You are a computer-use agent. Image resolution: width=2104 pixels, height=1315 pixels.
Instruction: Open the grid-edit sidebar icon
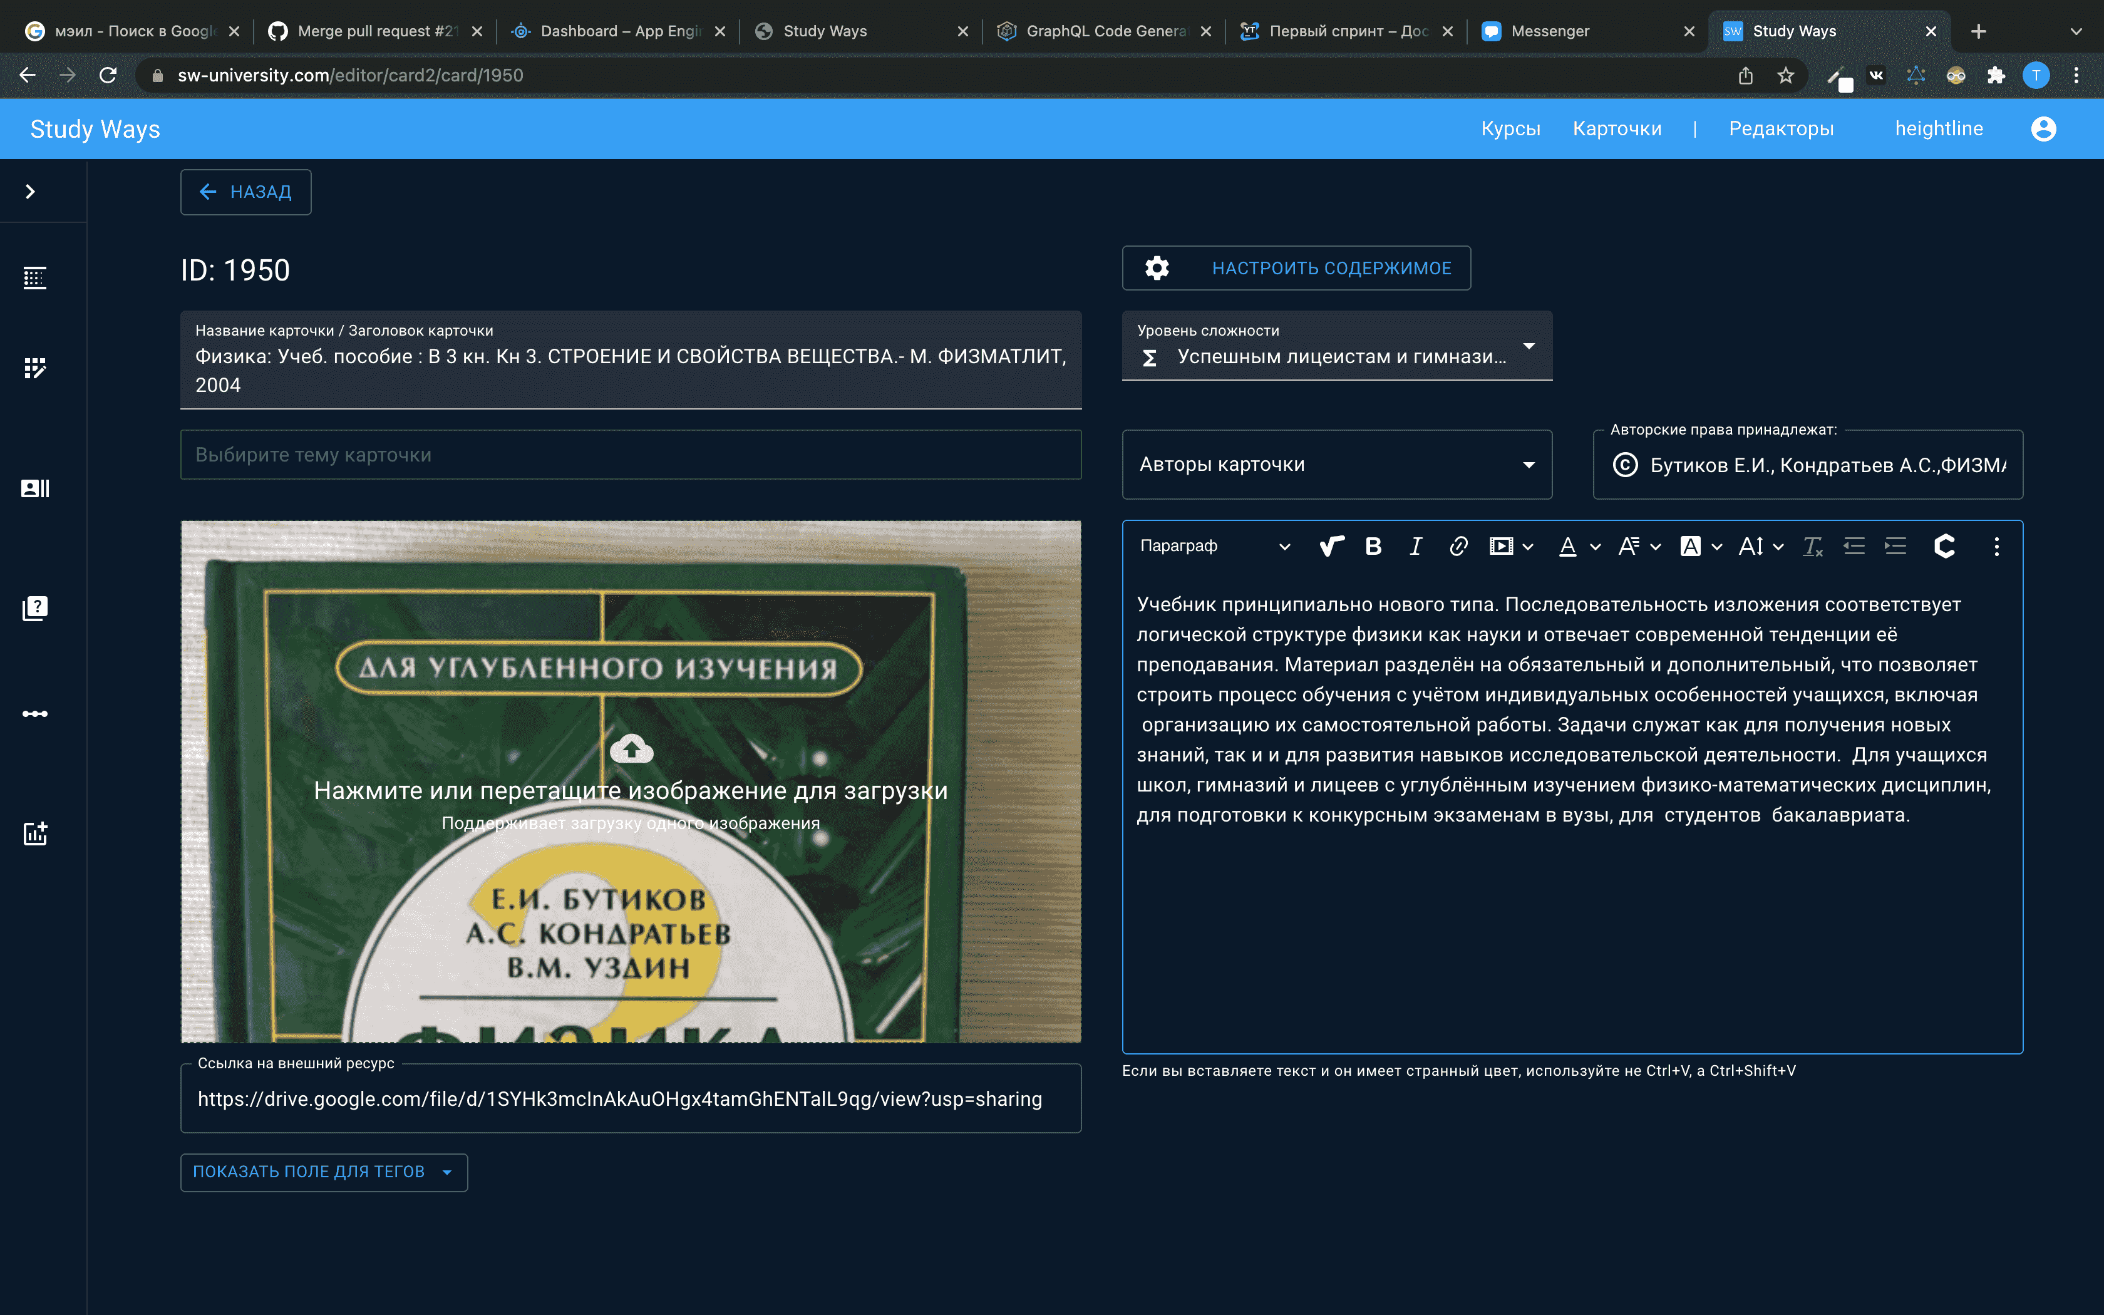click(35, 368)
